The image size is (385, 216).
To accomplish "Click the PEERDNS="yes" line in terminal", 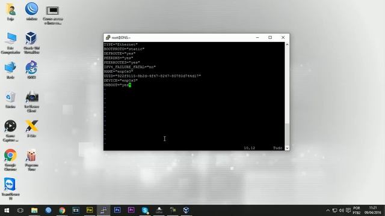I will coord(119,58).
